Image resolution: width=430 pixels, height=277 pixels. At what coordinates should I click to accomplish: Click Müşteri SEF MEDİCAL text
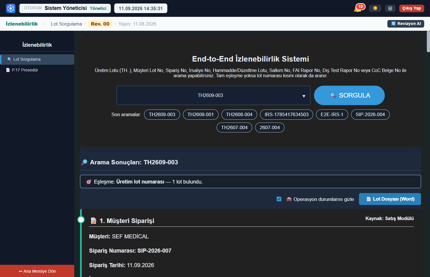click(119, 236)
